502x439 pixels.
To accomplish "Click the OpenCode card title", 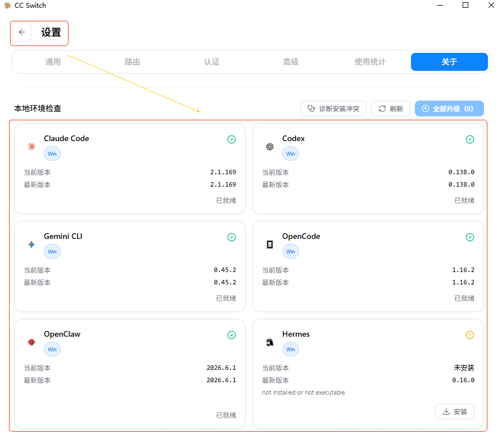I will 301,236.
